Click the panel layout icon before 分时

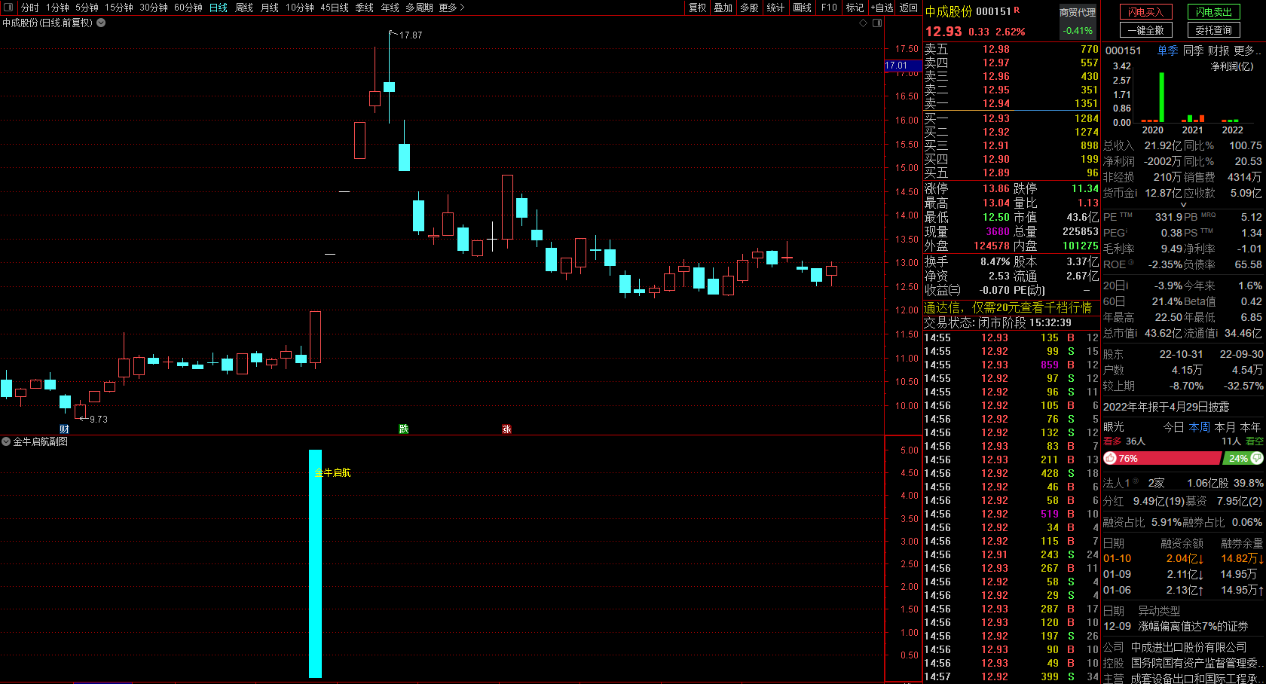(x=9, y=8)
